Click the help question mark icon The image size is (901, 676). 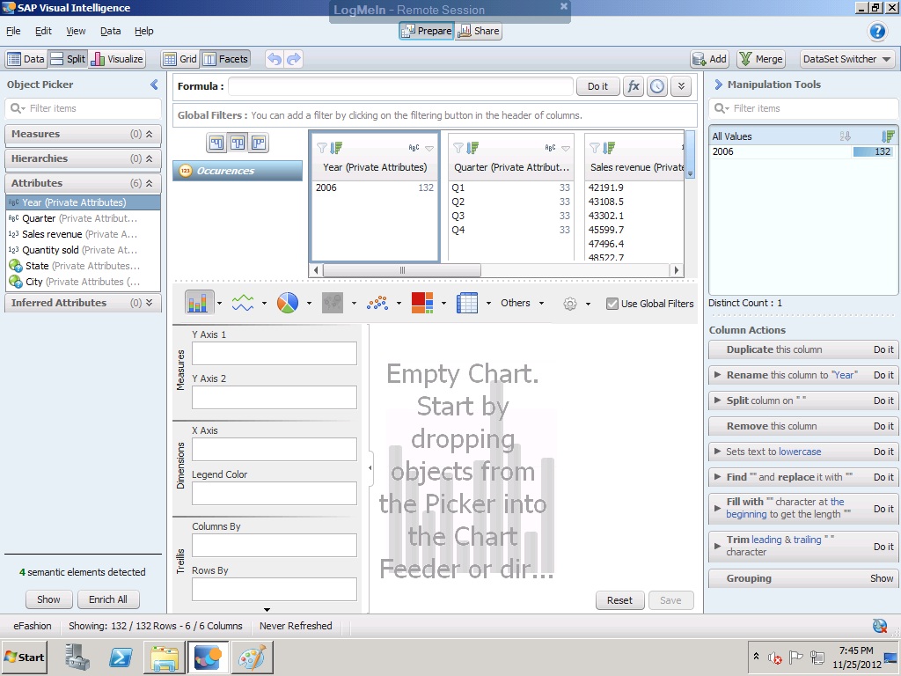[877, 31]
